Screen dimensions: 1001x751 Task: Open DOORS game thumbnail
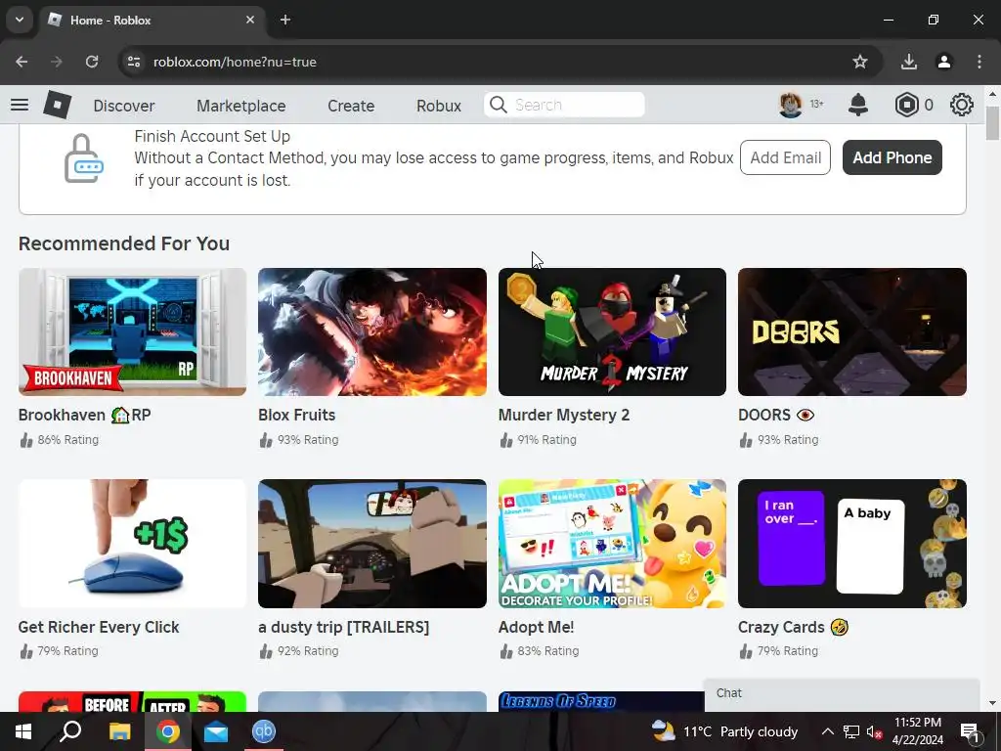pyautogui.click(x=852, y=332)
